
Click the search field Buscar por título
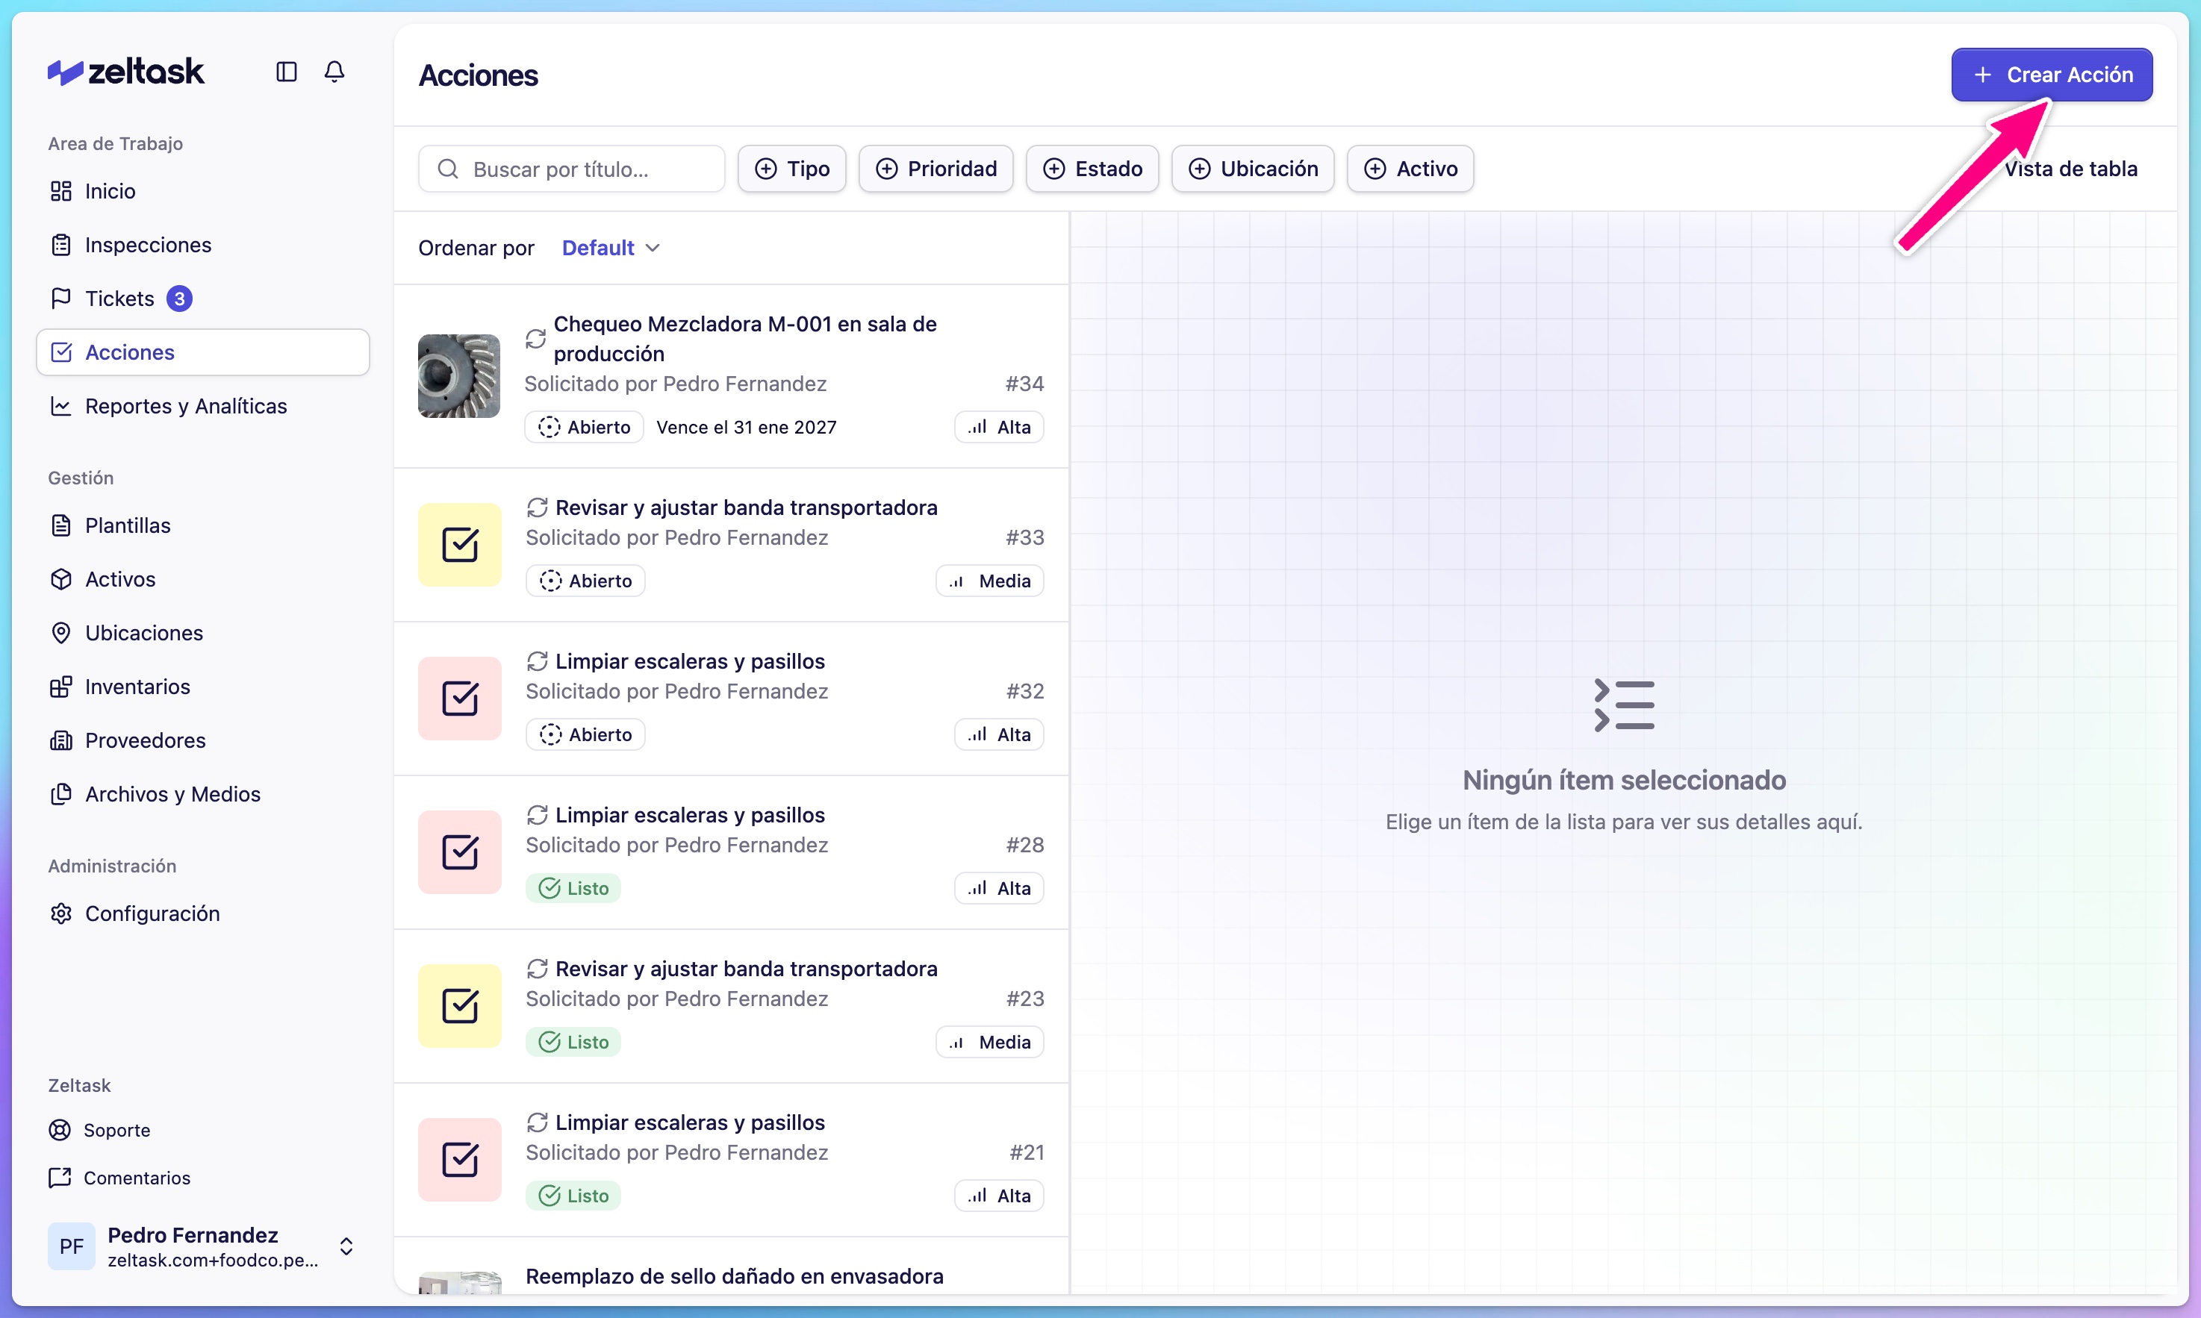click(571, 169)
